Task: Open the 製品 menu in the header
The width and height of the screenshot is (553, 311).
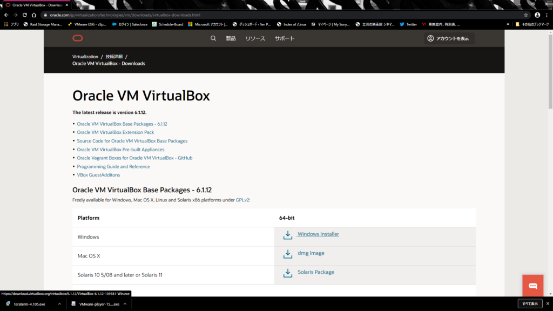Action: [x=231, y=38]
